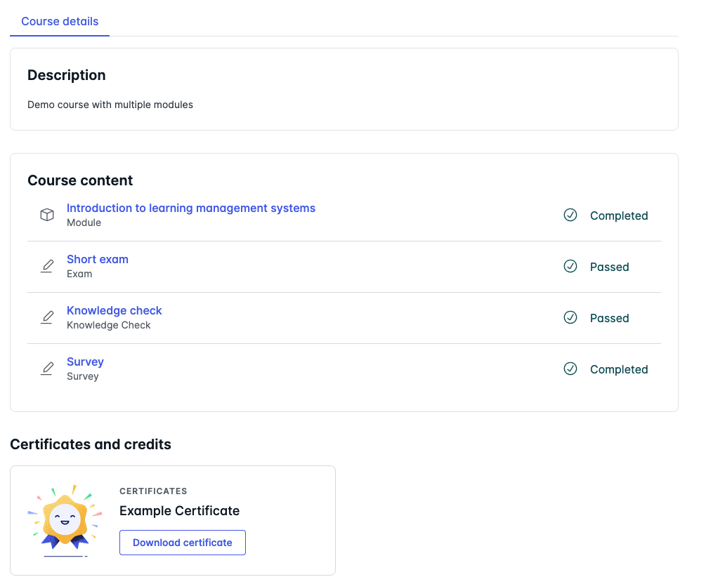Click the Download certificate button
The image size is (706, 584).
[x=182, y=543]
